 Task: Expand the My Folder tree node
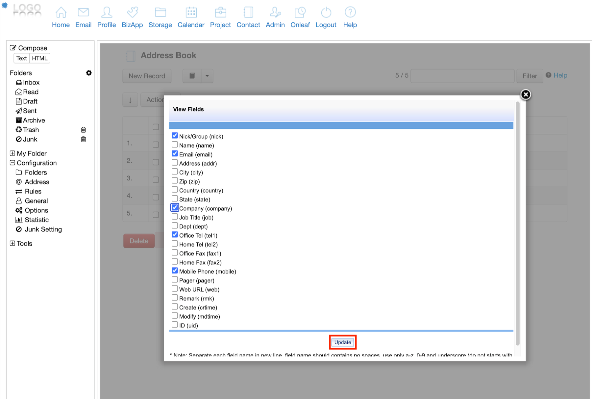click(12, 153)
